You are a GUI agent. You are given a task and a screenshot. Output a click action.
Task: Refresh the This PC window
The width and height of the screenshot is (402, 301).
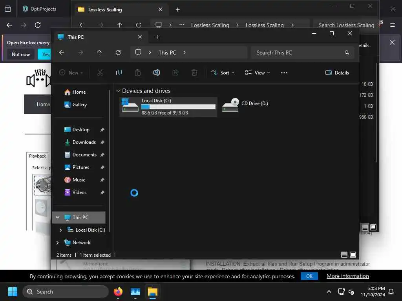(x=118, y=53)
